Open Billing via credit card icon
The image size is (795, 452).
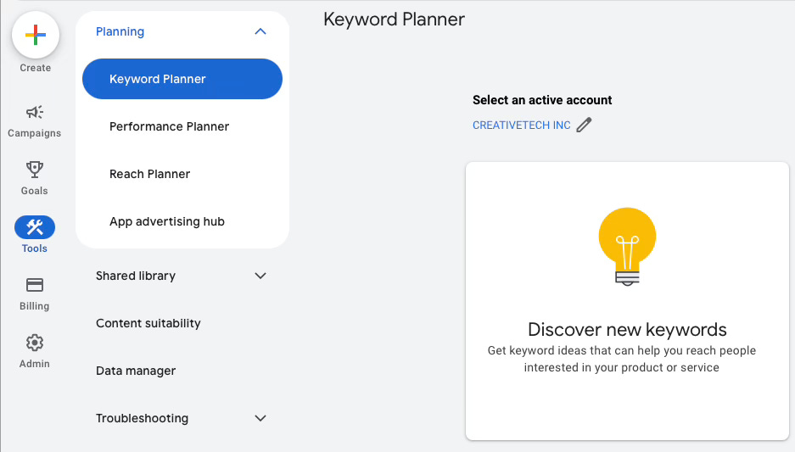[x=35, y=285]
